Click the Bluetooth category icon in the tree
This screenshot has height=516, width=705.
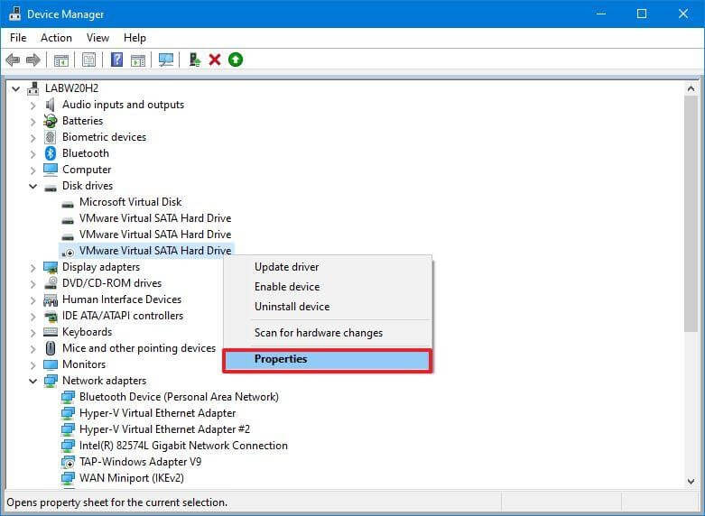(x=51, y=153)
